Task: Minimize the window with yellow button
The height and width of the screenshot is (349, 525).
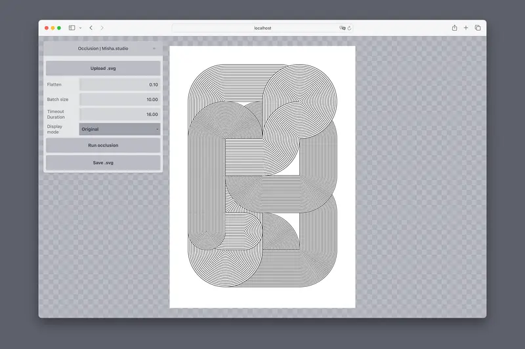Action: point(52,28)
